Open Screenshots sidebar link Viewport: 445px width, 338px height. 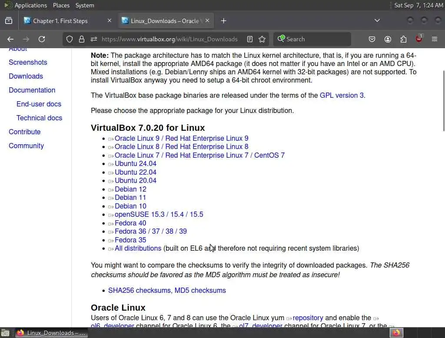[28, 63]
